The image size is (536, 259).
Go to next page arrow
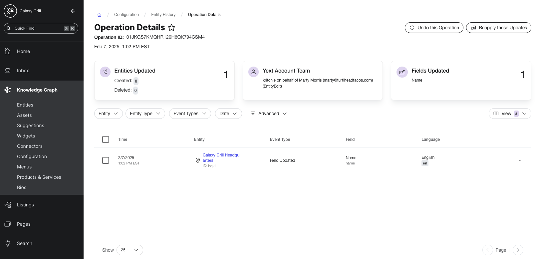518,250
